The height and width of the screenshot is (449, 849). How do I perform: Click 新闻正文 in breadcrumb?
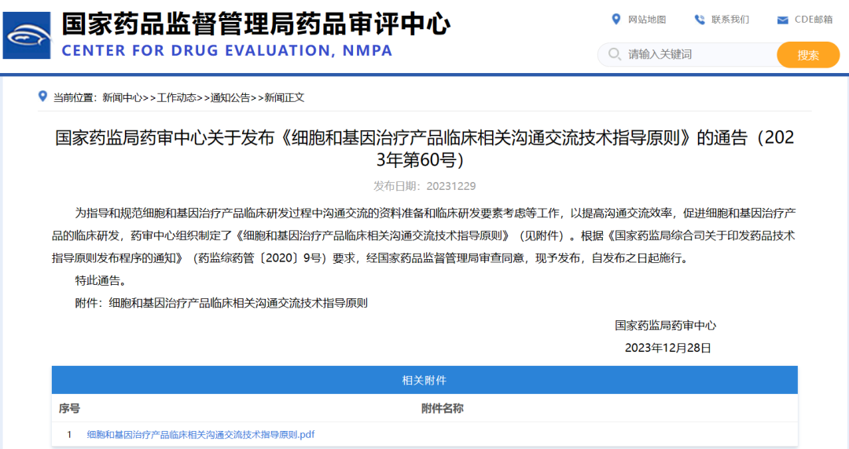click(285, 98)
